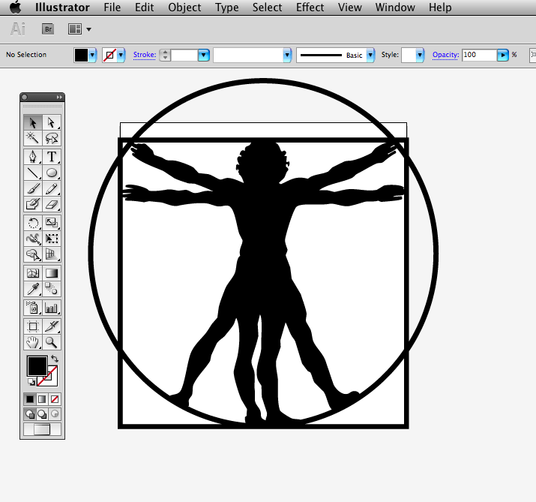Close the toolbox panel
Screen dimensions: 536x502
click(25, 98)
